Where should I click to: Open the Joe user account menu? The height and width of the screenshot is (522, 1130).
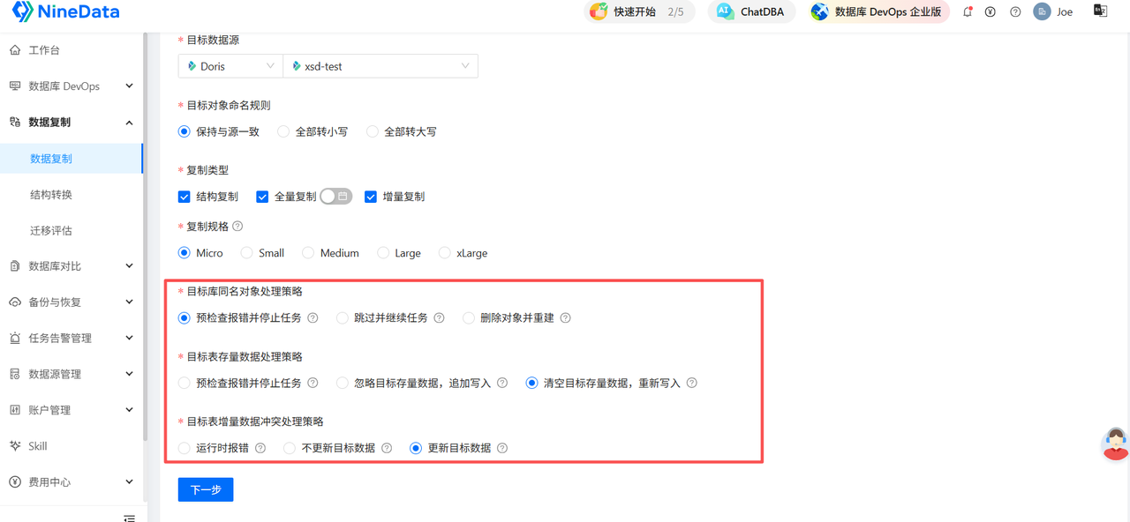point(1053,12)
